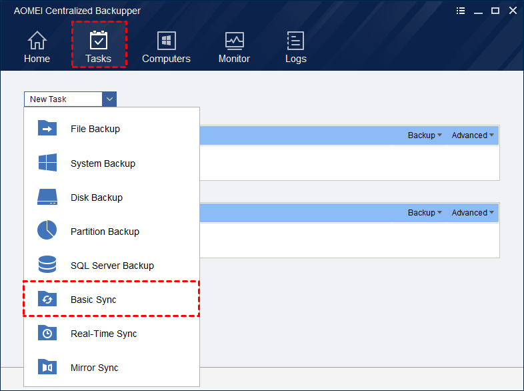Pick Basic Sync from the menu
The image size is (524, 391).
(111, 300)
